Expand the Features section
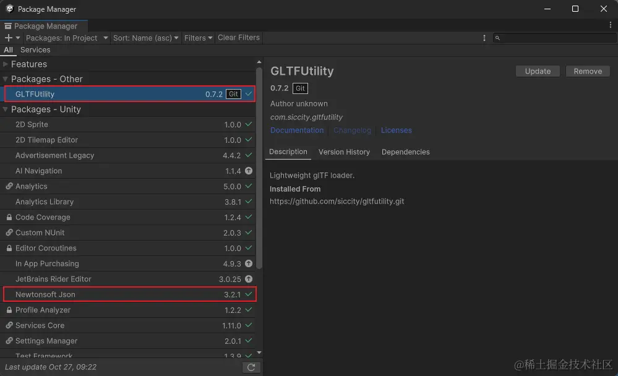618x376 pixels. 6,64
